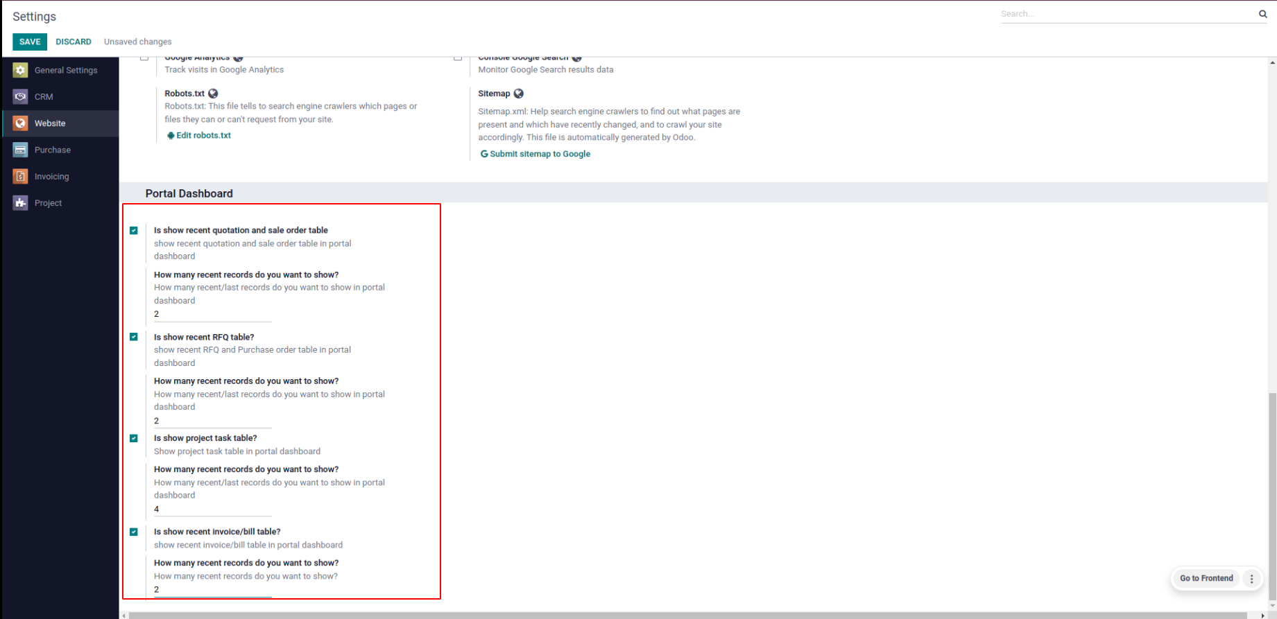Click Track visits in Google Analytics text
1277x619 pixels.
(x=224, y=70)
